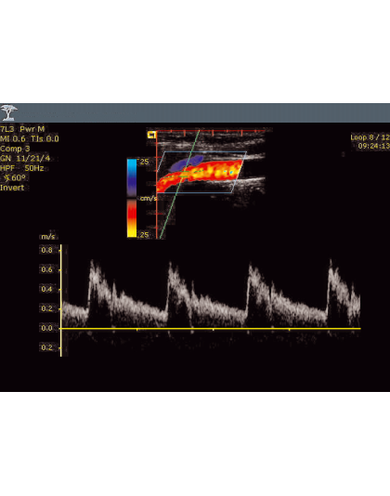The width and height of the screenshot is (390, 496).
Task: Click the yellow orientation marker above the scan
Action: point(152,135)
